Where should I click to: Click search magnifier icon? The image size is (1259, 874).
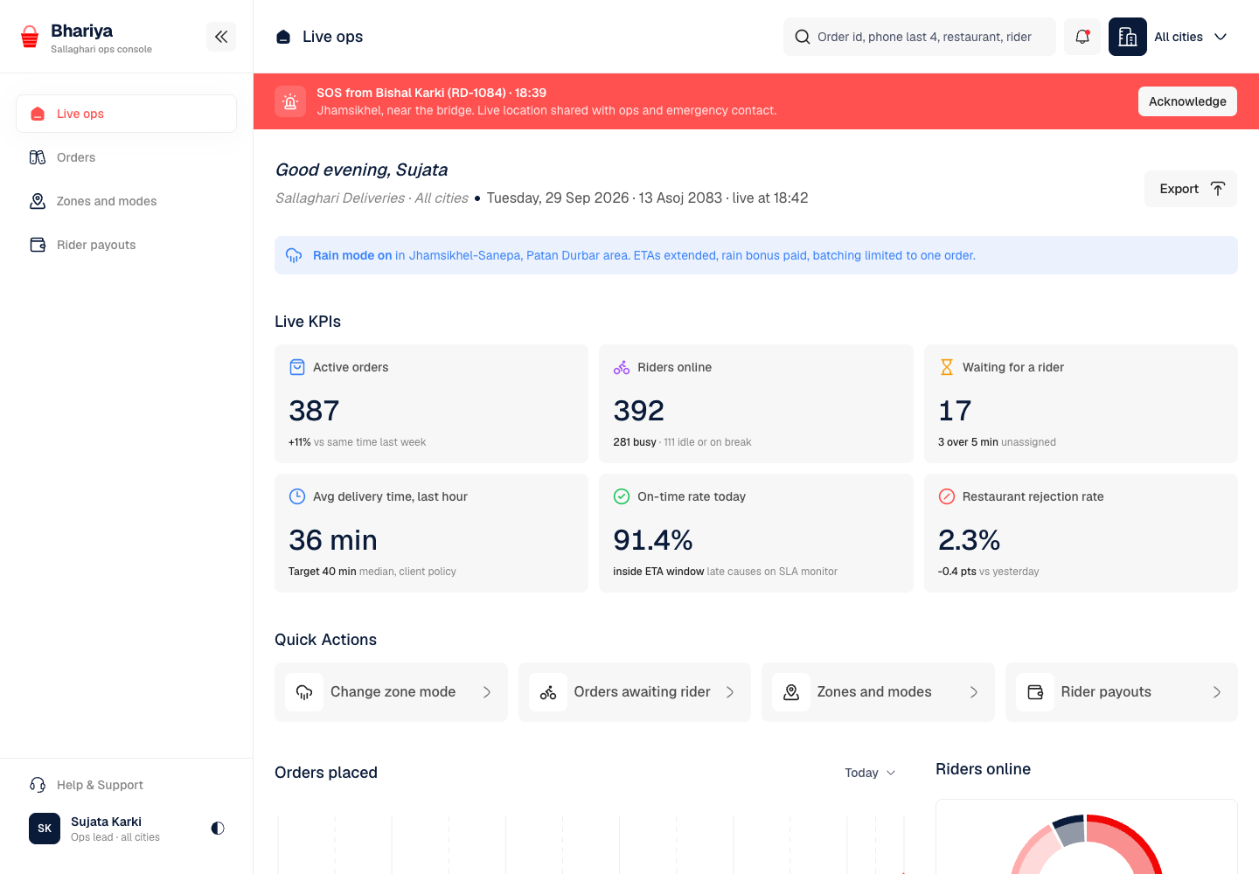point(802,37)
